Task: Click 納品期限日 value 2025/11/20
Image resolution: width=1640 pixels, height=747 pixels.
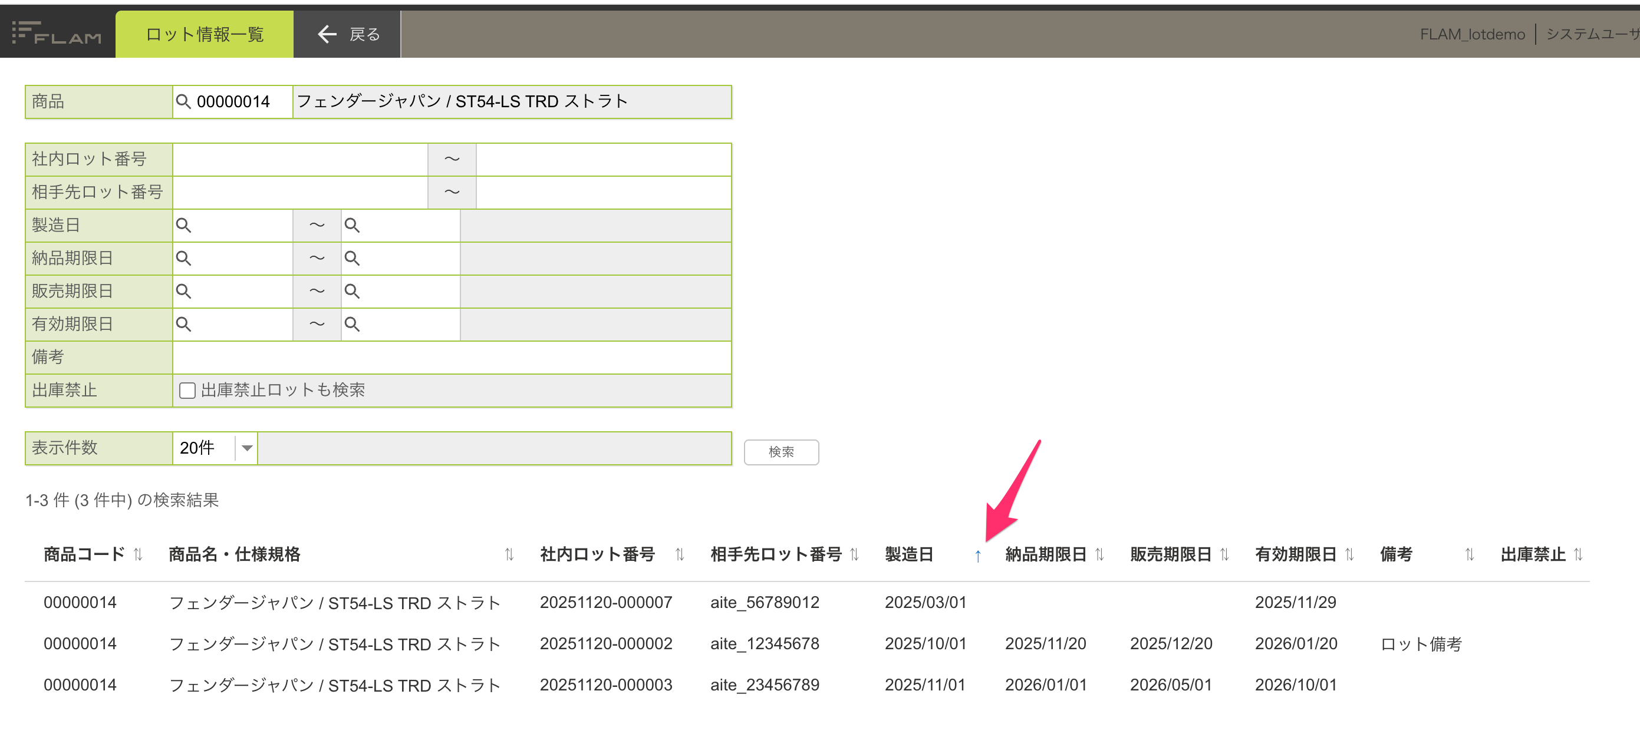Action: (x=1045, y=643)
